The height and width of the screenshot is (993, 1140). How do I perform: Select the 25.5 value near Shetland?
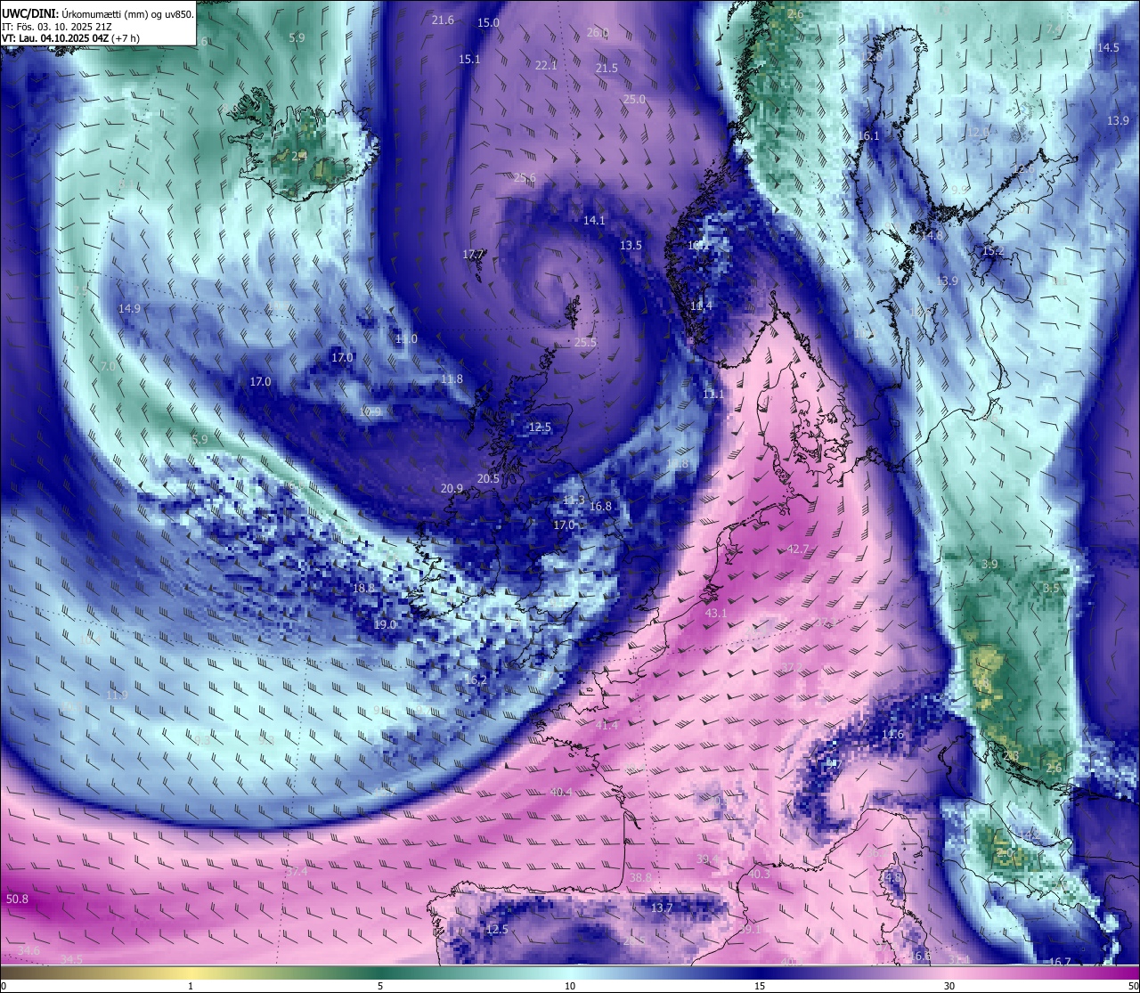585,343
